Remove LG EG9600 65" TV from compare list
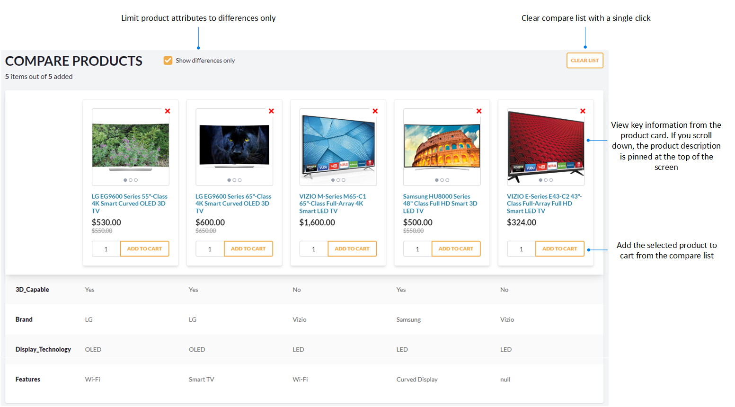Screen dimensions: 735x407 coord(271,111)
